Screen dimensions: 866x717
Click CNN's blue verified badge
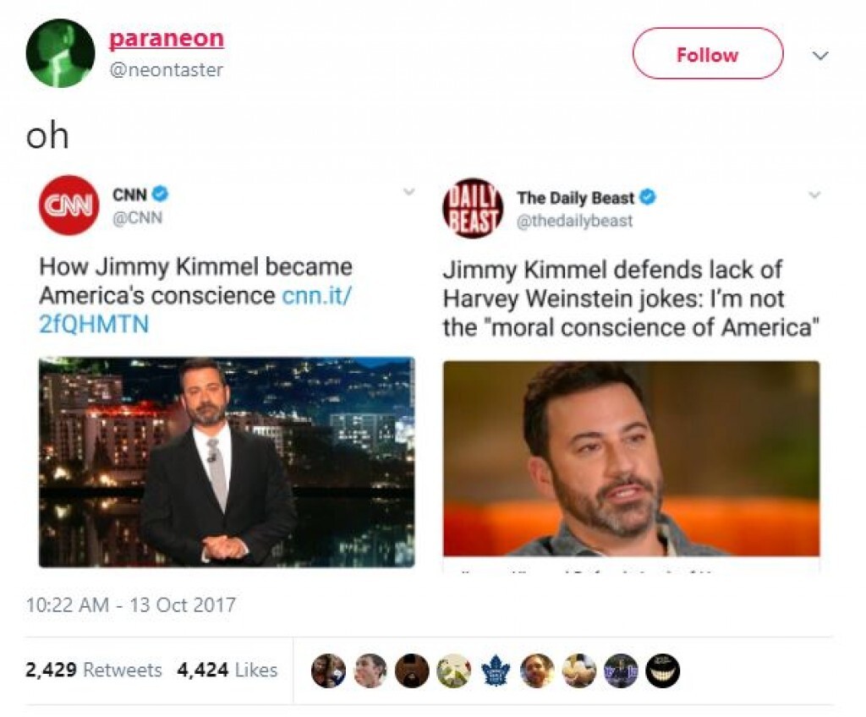pyautogui.click(x=160, y=194)
